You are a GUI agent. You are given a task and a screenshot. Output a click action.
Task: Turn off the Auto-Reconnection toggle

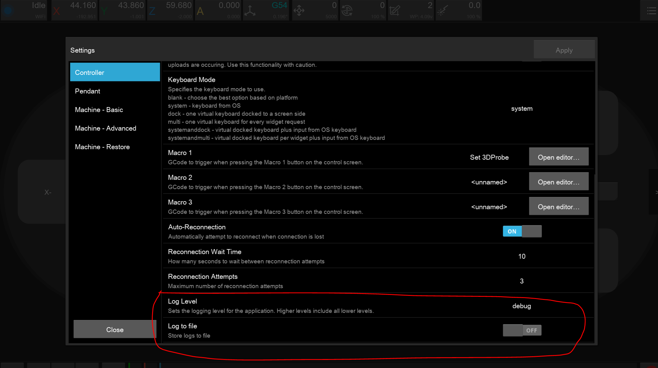click(522, 231)
